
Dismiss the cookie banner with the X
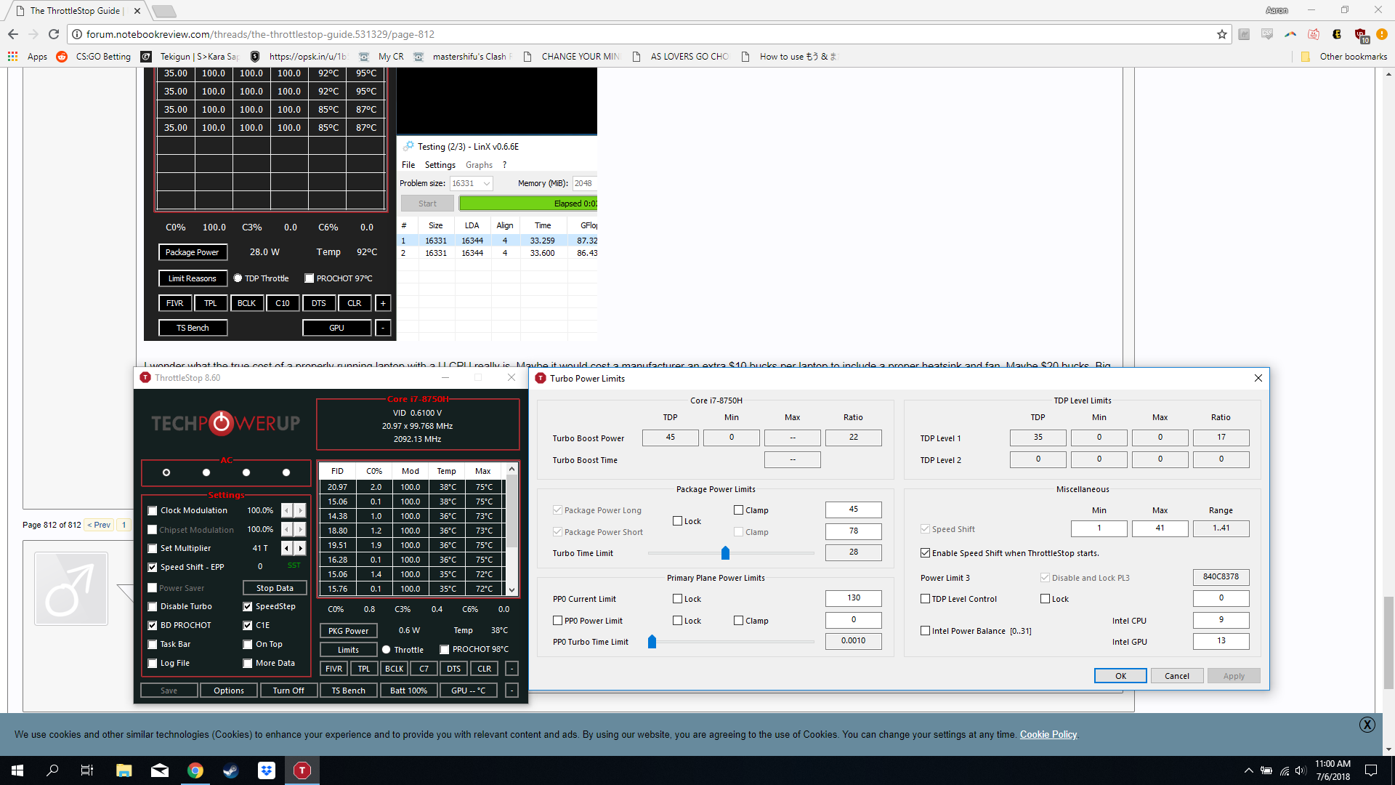[x=1367, y=724]
